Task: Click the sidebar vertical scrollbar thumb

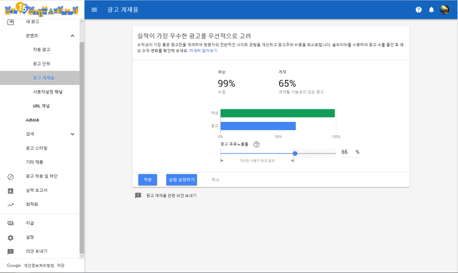Action: pos(82,147)
